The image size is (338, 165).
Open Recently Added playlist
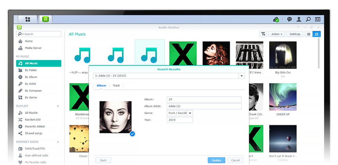(39, 127)
